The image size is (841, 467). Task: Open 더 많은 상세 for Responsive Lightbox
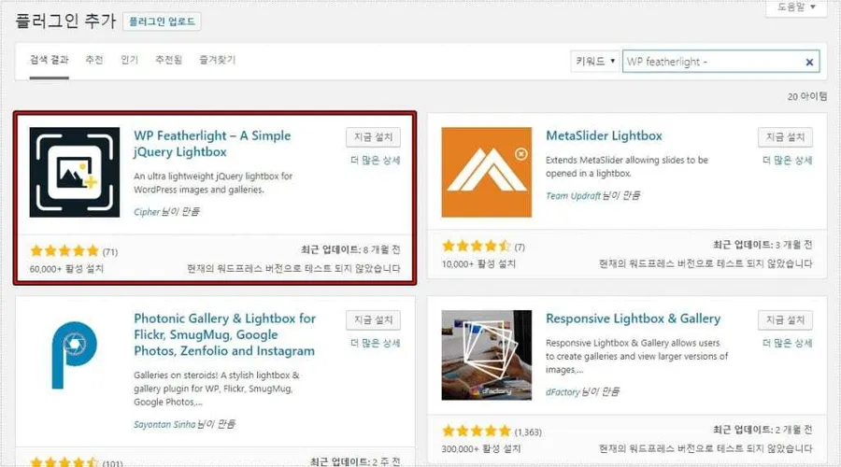(x=788, y=343)
